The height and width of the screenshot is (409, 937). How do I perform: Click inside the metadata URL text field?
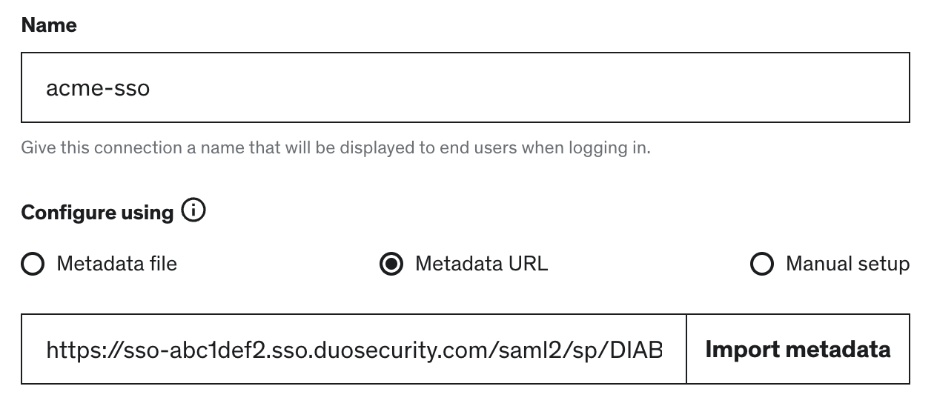coord(354,349)
